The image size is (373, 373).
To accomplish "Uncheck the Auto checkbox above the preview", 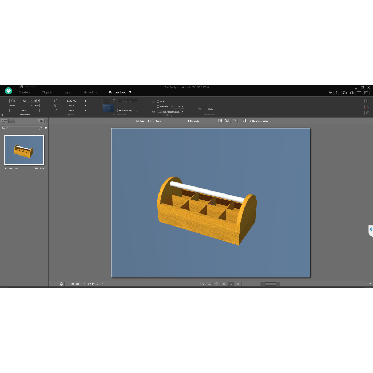I will tap(137, 121).
